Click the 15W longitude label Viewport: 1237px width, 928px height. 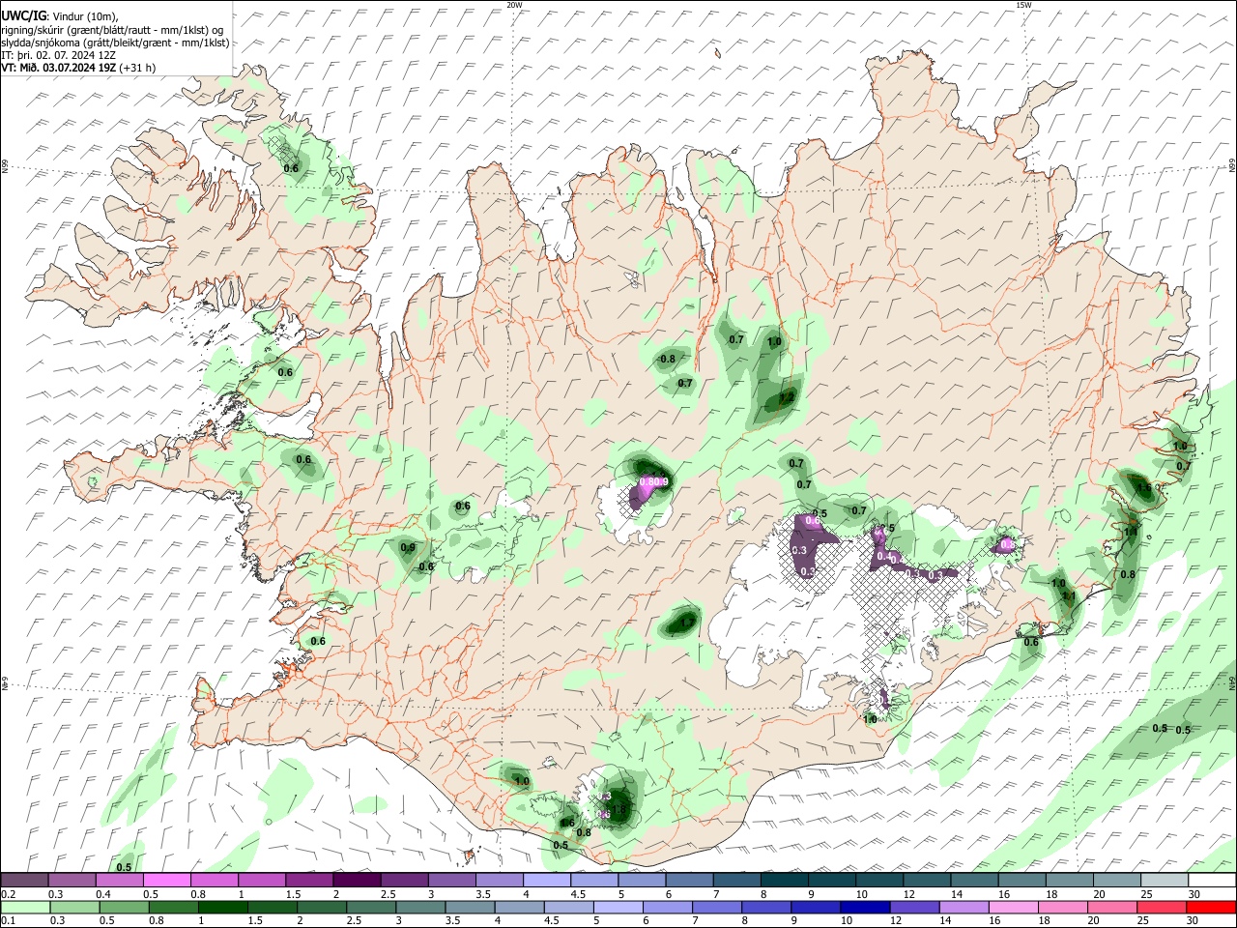coord(1023,5)
